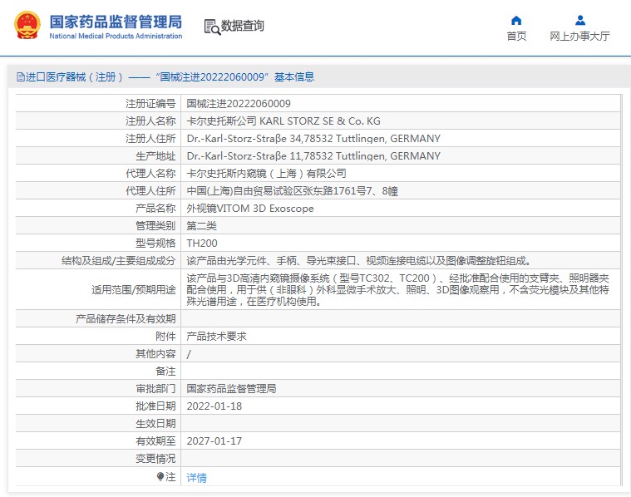The image size is (631, 497).
Task: Click address with Straße 34 Tuttlingen
Action: point(313,139)
